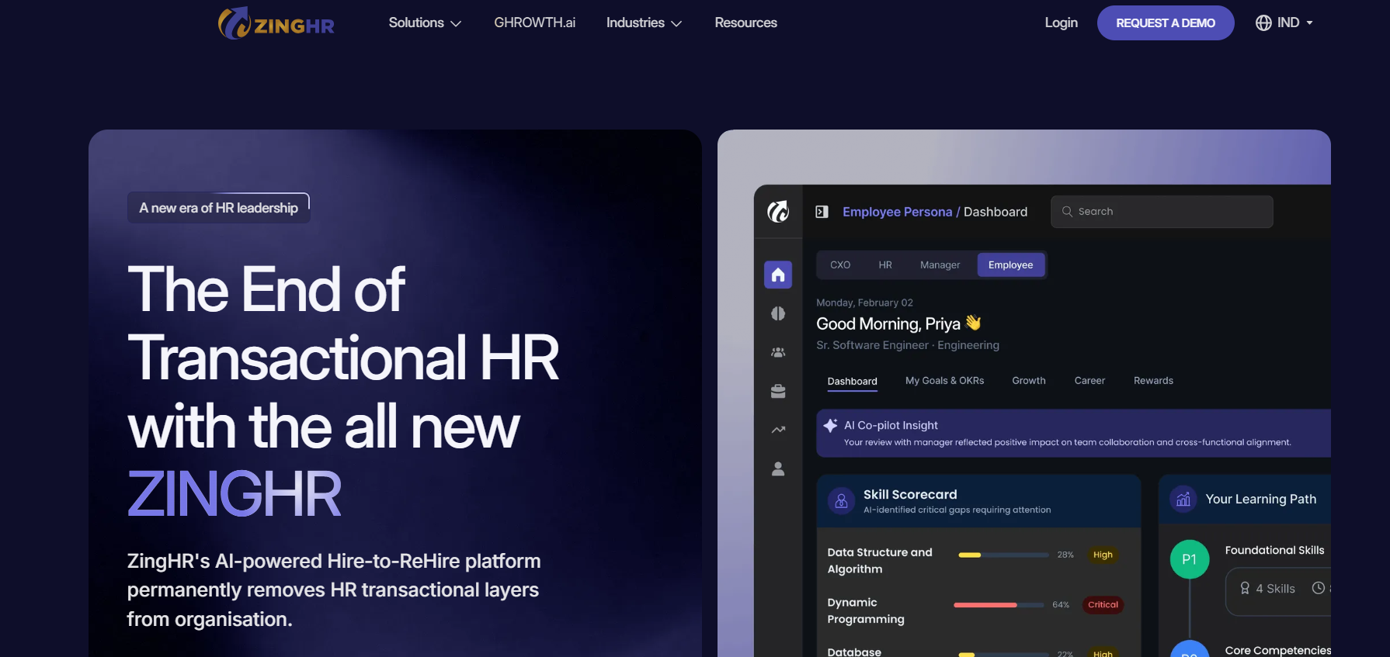Screen dimensions: 1390x657
Task: Switch to the CXO persona tab
Action: point(840,265)
